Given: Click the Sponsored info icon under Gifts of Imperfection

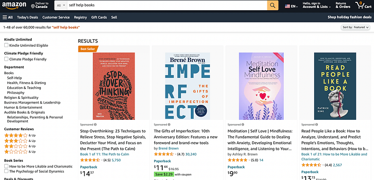Looking at the screenshot, I should pos(169,125).
